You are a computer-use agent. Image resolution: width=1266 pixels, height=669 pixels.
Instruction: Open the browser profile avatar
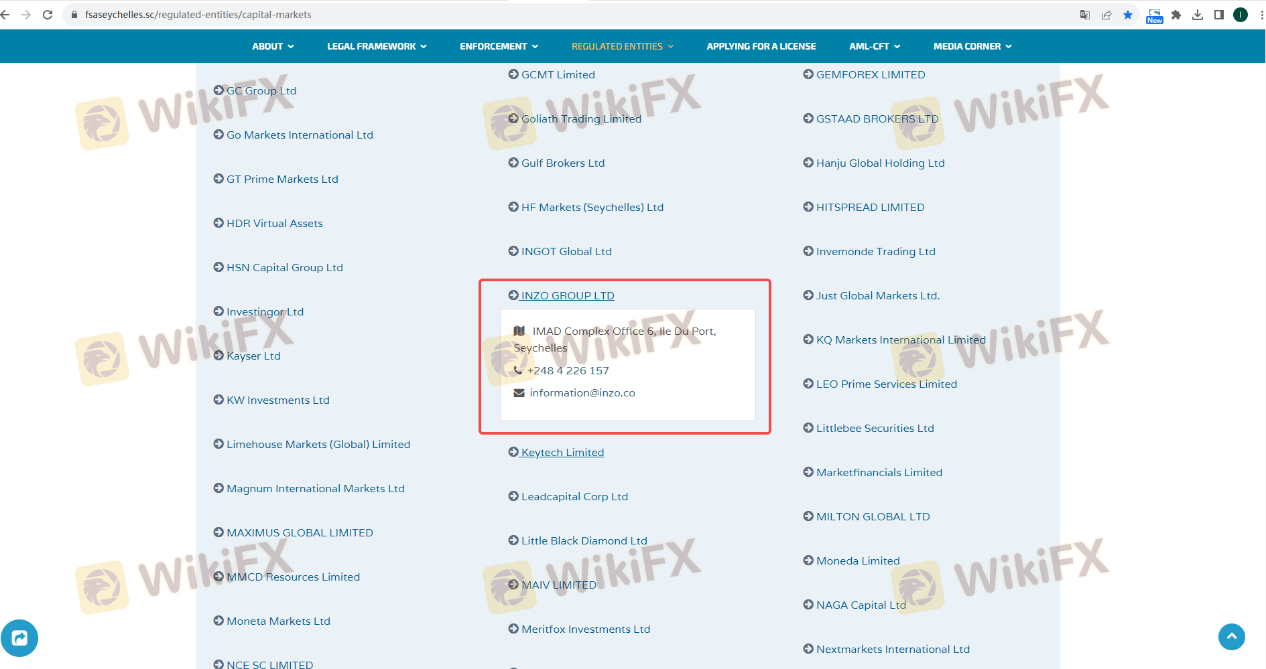pos(1241,15)
